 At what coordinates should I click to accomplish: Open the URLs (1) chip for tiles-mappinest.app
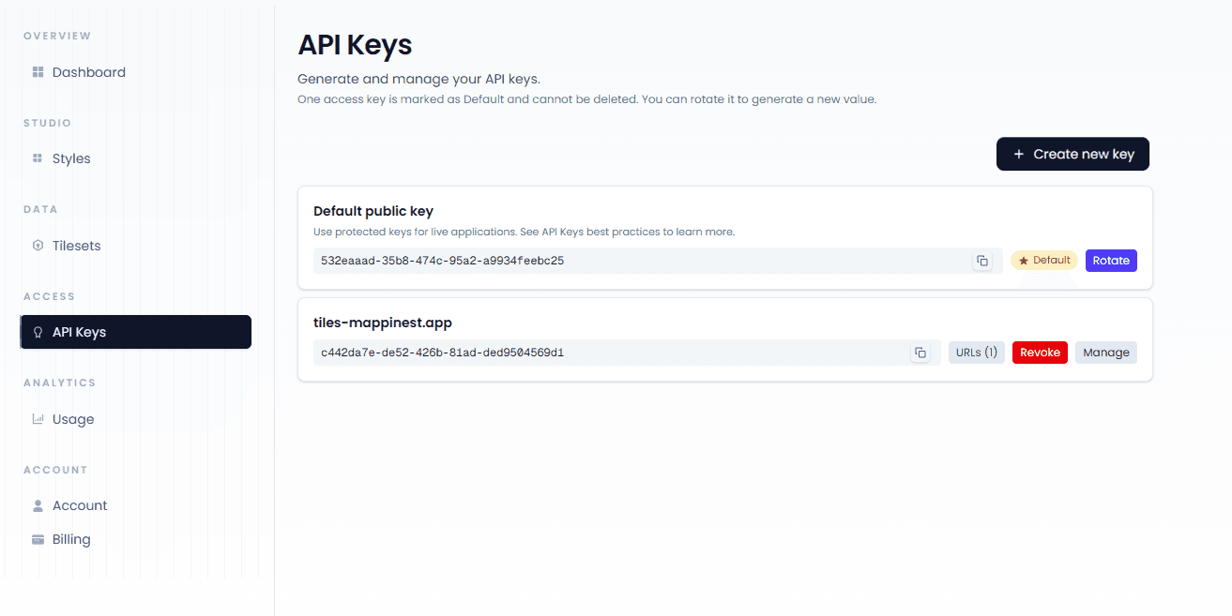976,352
